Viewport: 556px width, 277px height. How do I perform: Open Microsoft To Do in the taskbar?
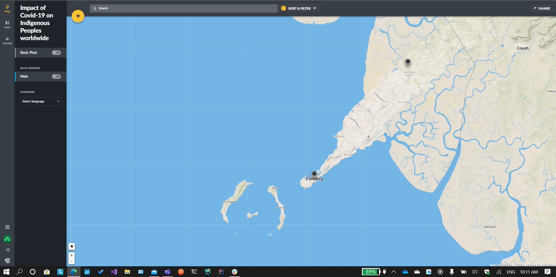click(x=101, y=272)
